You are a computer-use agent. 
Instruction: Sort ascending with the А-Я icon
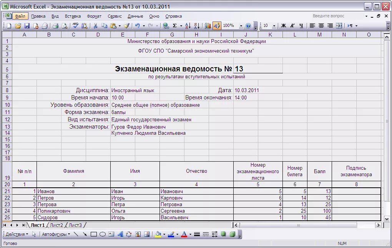(x=188, y=25)
